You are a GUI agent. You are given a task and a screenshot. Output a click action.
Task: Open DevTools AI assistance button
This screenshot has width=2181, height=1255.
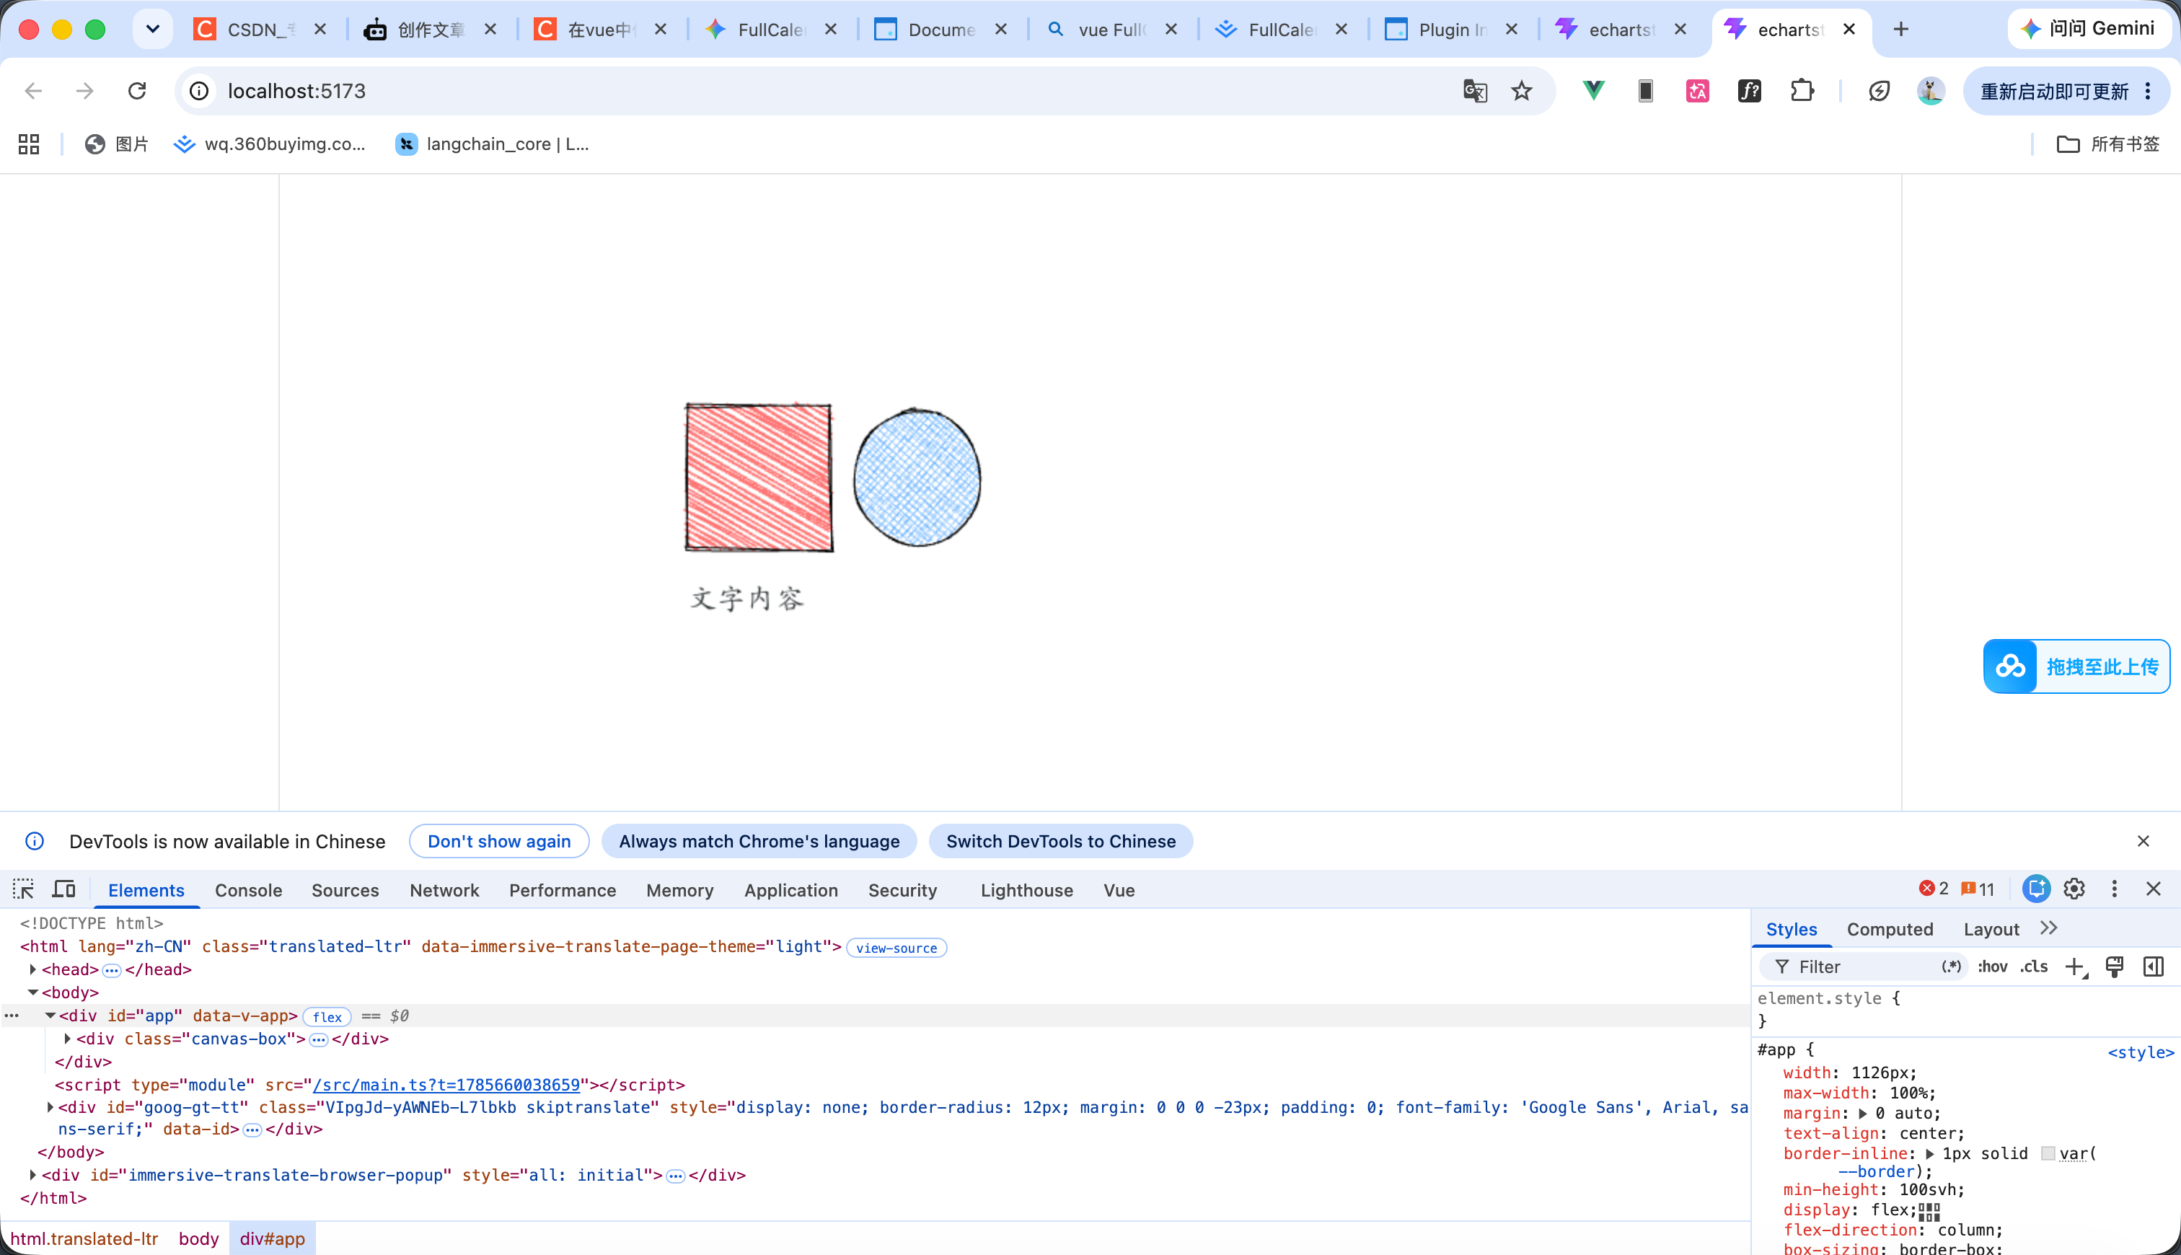[x=2036, y=889]
